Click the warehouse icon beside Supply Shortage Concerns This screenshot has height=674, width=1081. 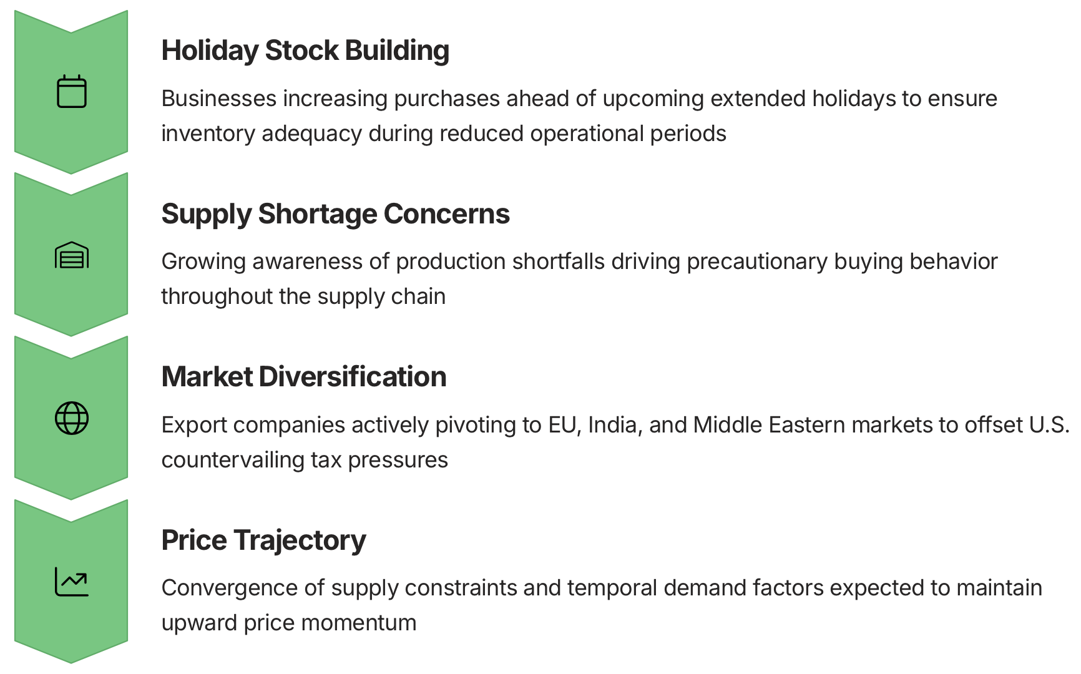point(72,255)
